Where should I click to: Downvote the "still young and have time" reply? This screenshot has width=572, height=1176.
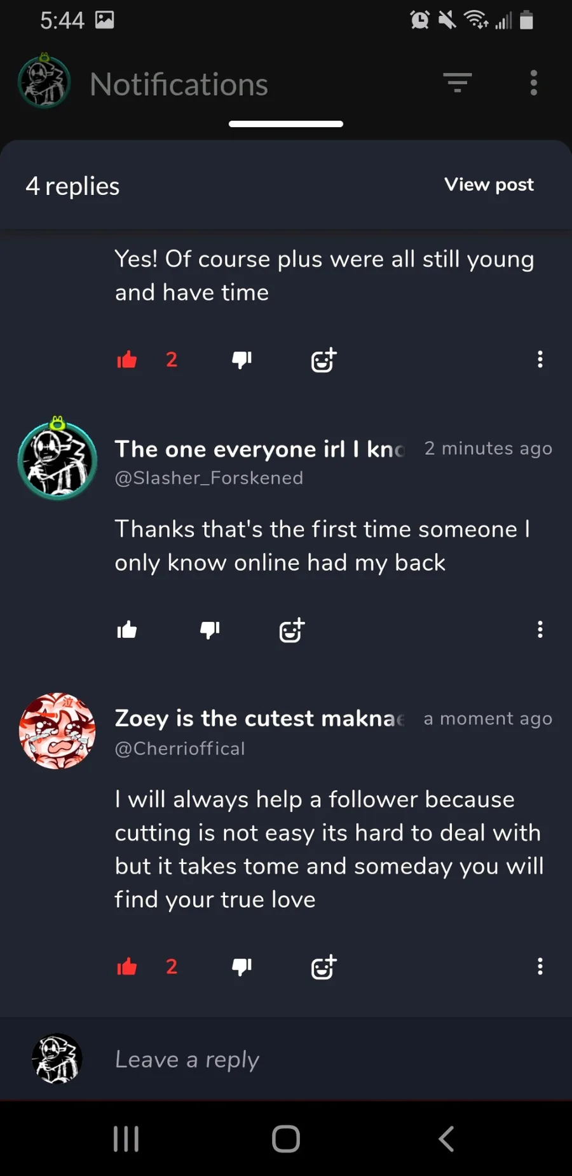(x=242, y=360)
